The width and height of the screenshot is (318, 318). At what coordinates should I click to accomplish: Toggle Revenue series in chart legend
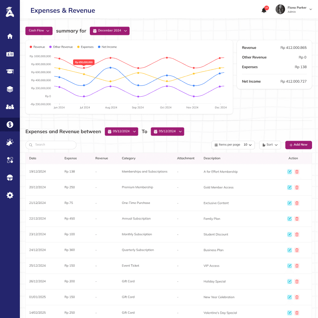(37, 47)
